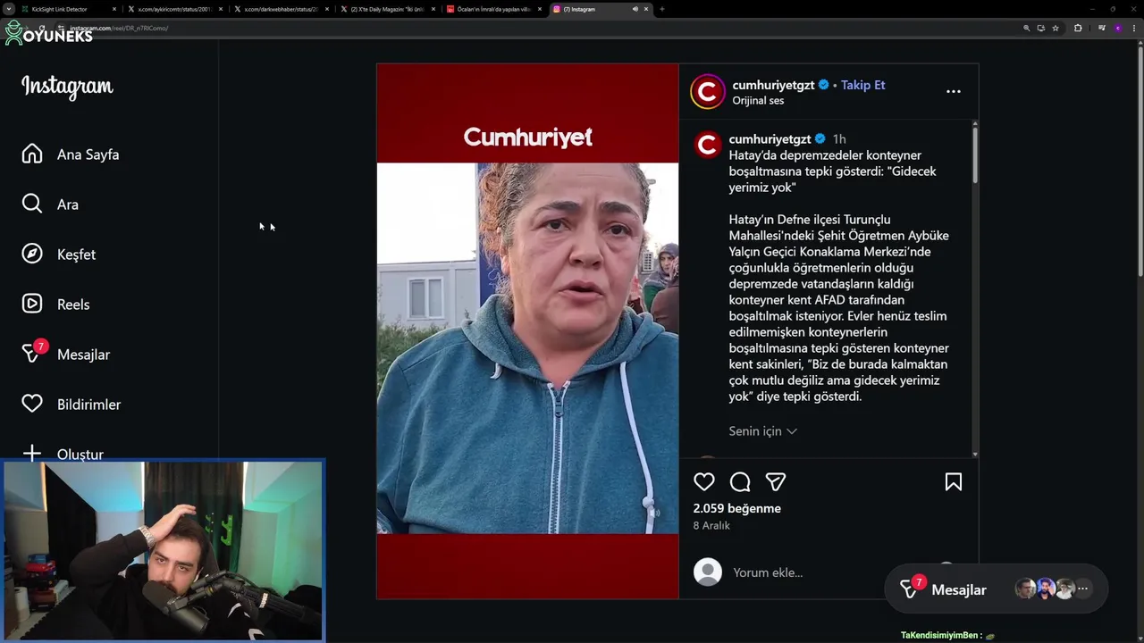Image resolution: width=1144 pixels, height=643 pixels.
Task: Close the KickSight Link Detector tab
Action: pyautogui.click(x=114, y=9)
